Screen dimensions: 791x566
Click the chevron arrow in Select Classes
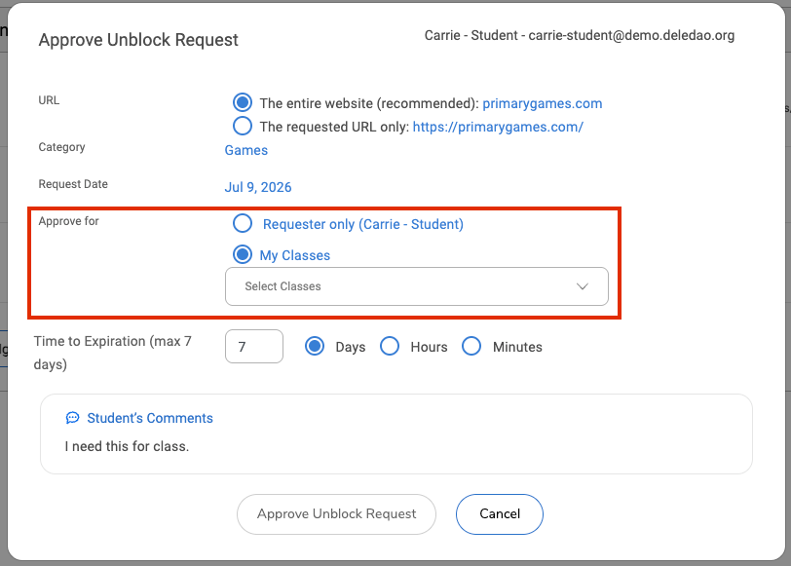[583, 286]
